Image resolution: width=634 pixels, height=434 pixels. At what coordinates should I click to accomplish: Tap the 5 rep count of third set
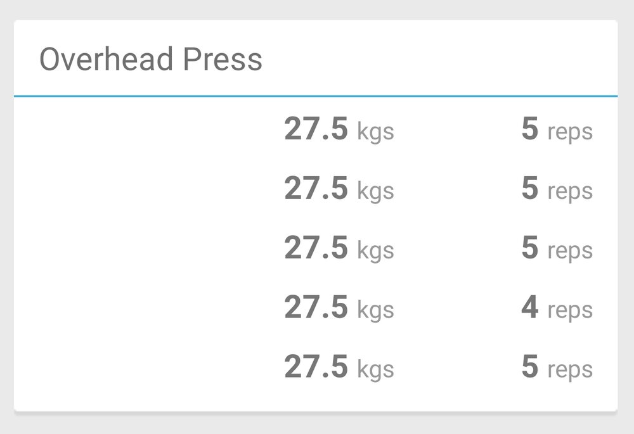pos(529,248)
